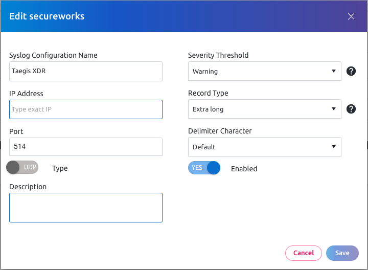Click the Enabled label text
This screenshot has height=270, width=368.
(244, 169)
